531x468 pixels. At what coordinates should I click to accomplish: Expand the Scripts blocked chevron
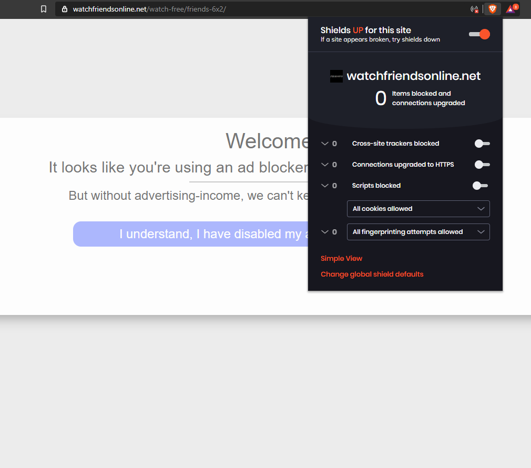click(x=325, y=186)
